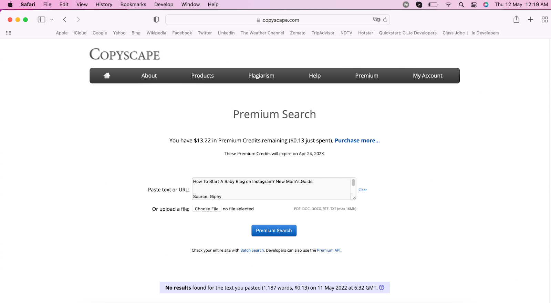Select Help in Copyscape navbar

[315, 75]
